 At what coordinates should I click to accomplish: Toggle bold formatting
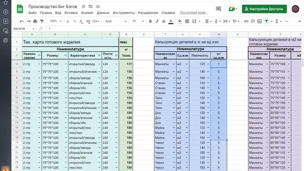[150, 21]
